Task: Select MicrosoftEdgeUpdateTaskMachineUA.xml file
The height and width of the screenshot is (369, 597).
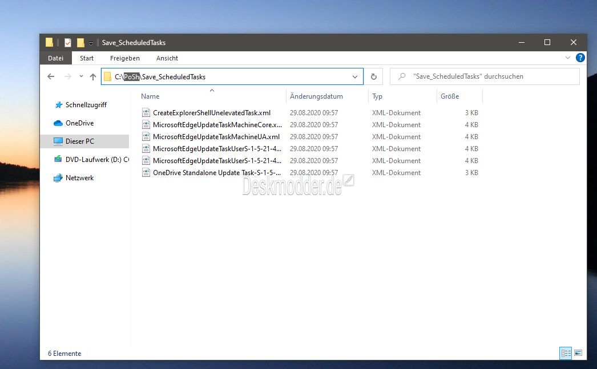Action: coord(216,136)
